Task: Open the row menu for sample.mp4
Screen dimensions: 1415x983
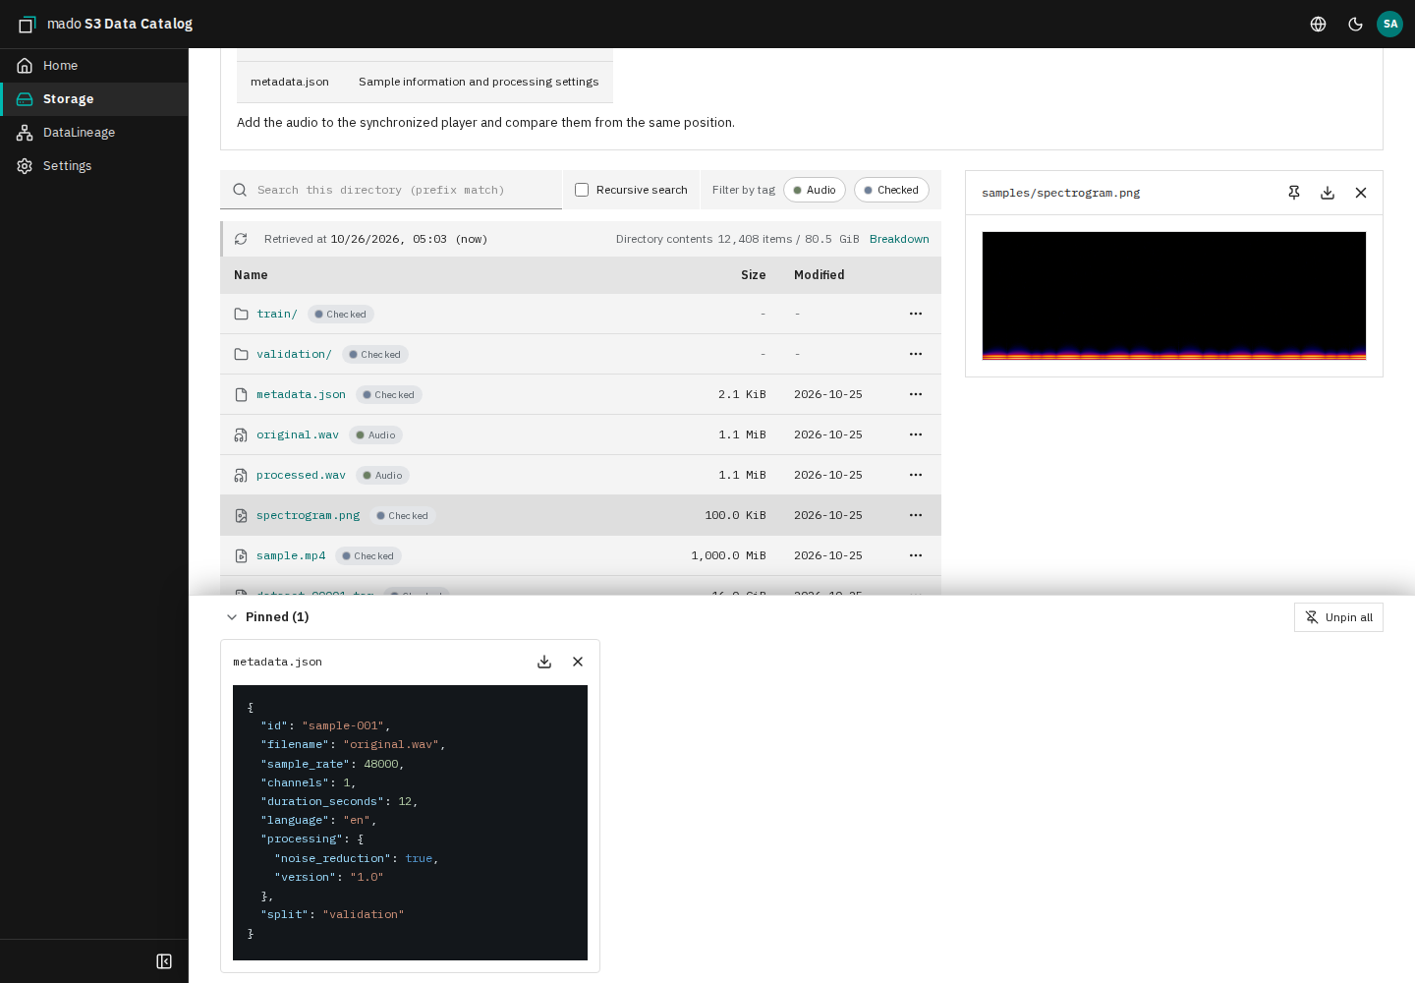Action: point(916,555)
